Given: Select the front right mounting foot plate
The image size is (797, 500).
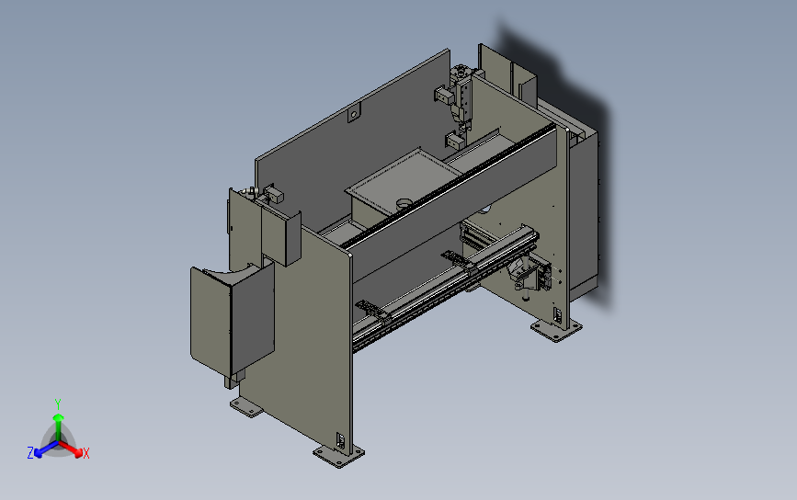Looking at the screenshot, I should coord(338,455).
